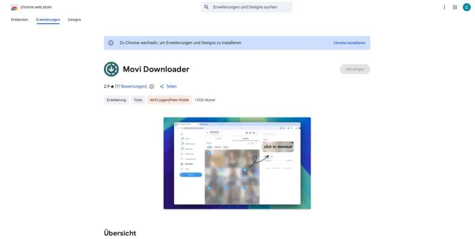Click the Tools category chip
Viewport: 475px width, 239px height.
click(138, 100)
